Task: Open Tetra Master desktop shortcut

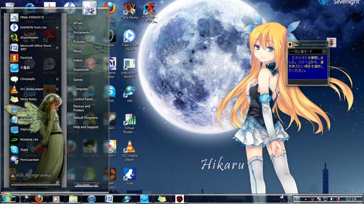Action: tap(129, 11)
